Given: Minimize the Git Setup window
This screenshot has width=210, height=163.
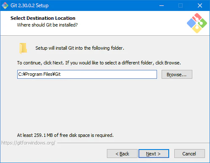Looking at the screenshot, I should [x=162, y=5].
